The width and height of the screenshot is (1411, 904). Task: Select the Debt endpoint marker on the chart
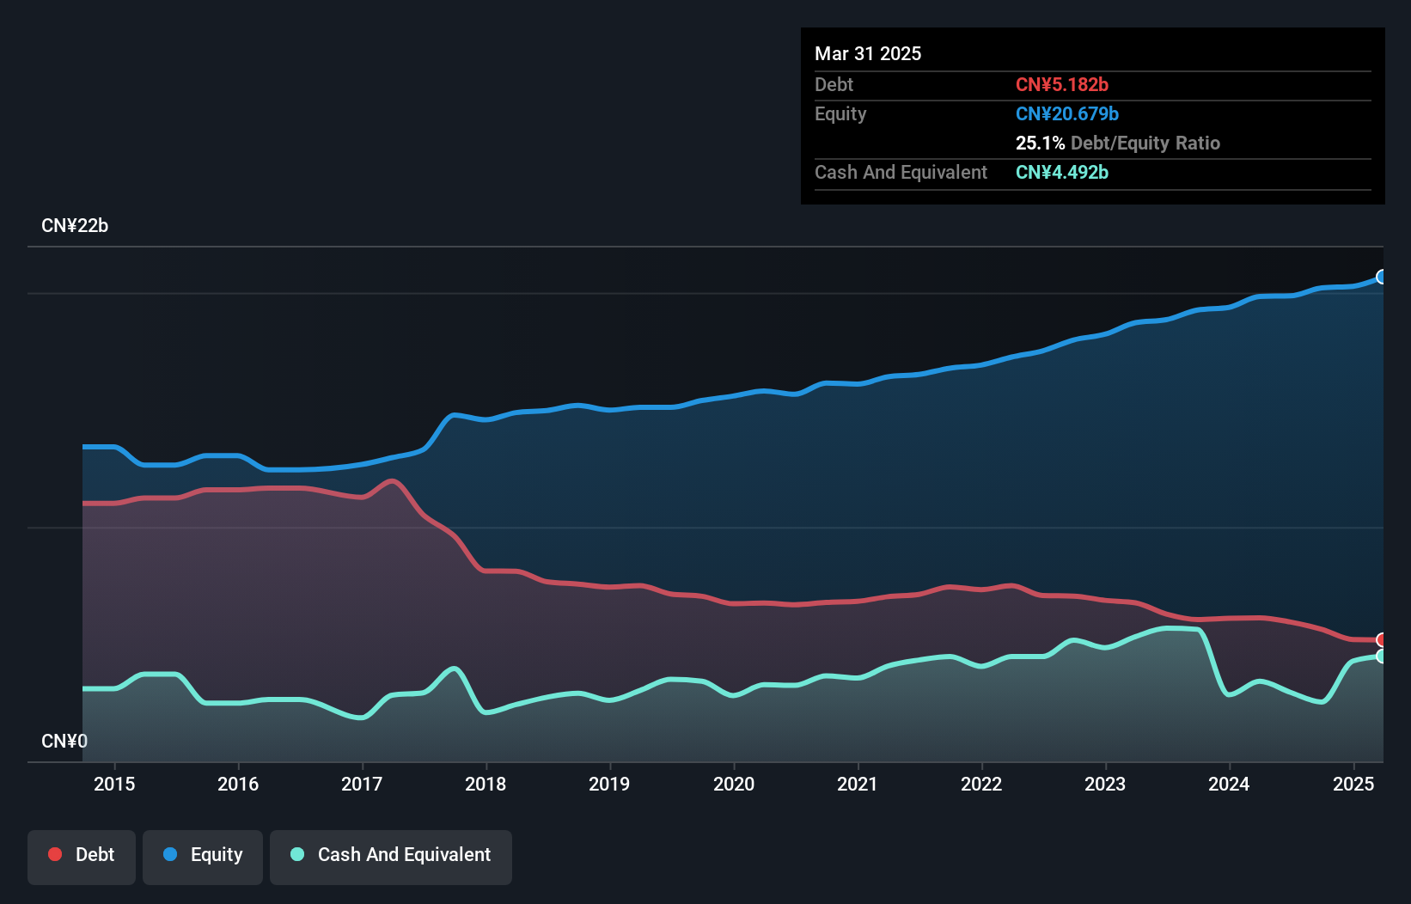(x=1381, y=639)
